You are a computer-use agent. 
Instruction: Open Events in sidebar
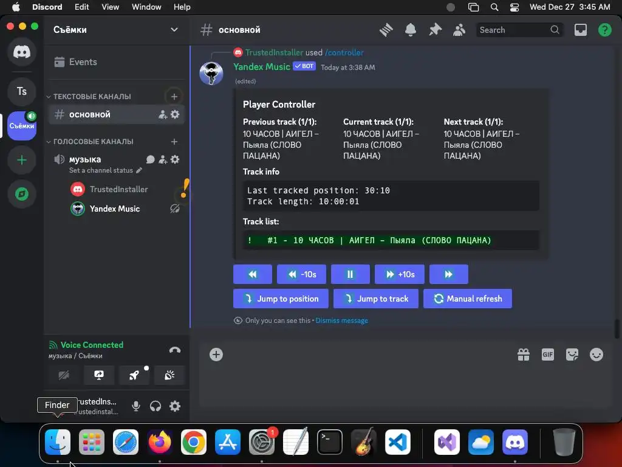[116, 62]
